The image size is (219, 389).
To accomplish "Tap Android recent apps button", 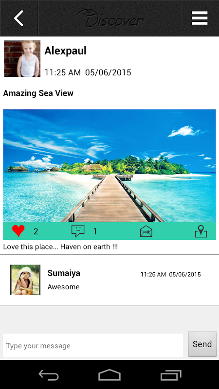I will point(171,374).
